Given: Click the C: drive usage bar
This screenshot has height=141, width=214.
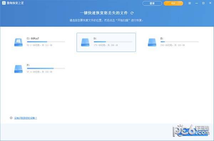Looking at the screenshot, I should coord(46,42).
